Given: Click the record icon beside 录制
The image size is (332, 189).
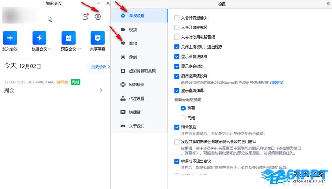Looking at the screenshot, I should pos(123,57).
